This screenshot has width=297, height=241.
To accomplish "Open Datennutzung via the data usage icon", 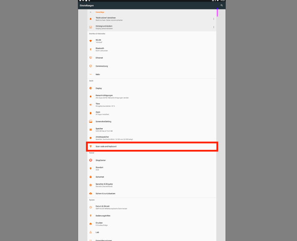I will [x=91, y=66].
